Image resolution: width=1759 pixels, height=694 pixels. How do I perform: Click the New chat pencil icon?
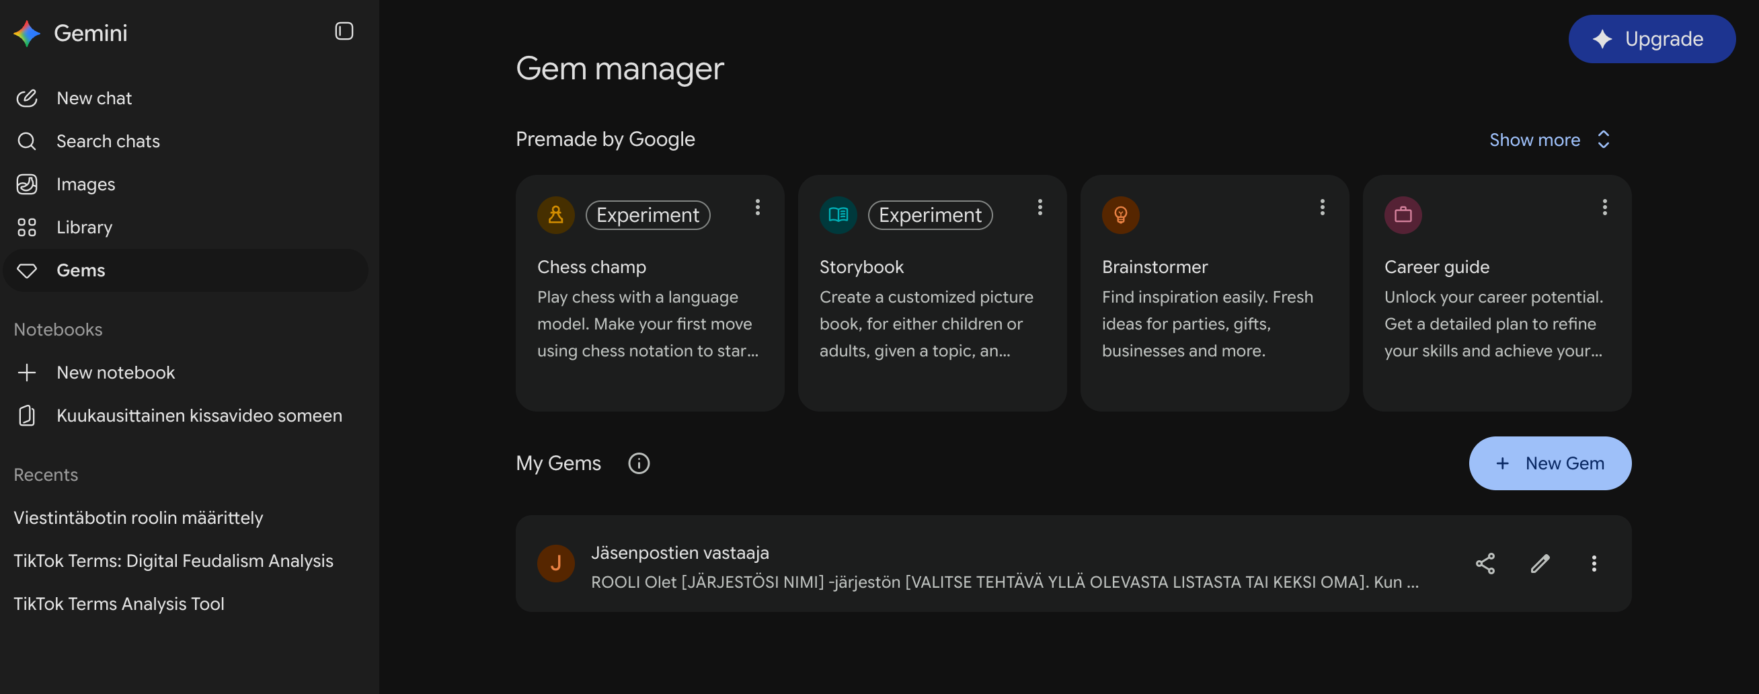[x=27, y=98]
